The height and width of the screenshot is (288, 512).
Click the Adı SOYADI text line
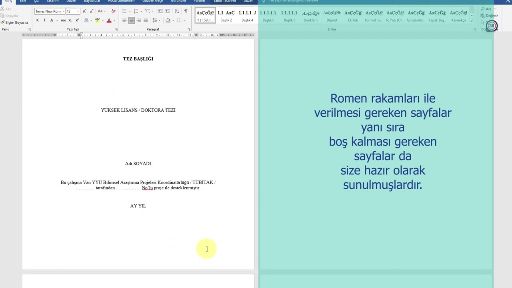coord(138,164)
